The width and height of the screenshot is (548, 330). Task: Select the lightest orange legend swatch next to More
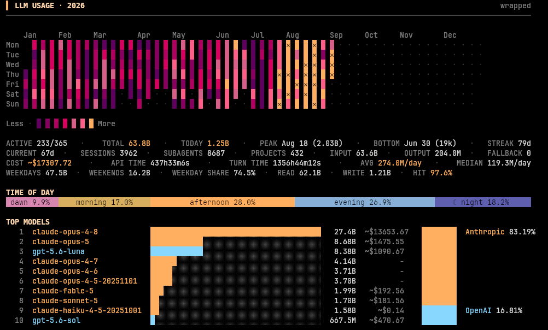pyautogui.click(x=91, y=123)
